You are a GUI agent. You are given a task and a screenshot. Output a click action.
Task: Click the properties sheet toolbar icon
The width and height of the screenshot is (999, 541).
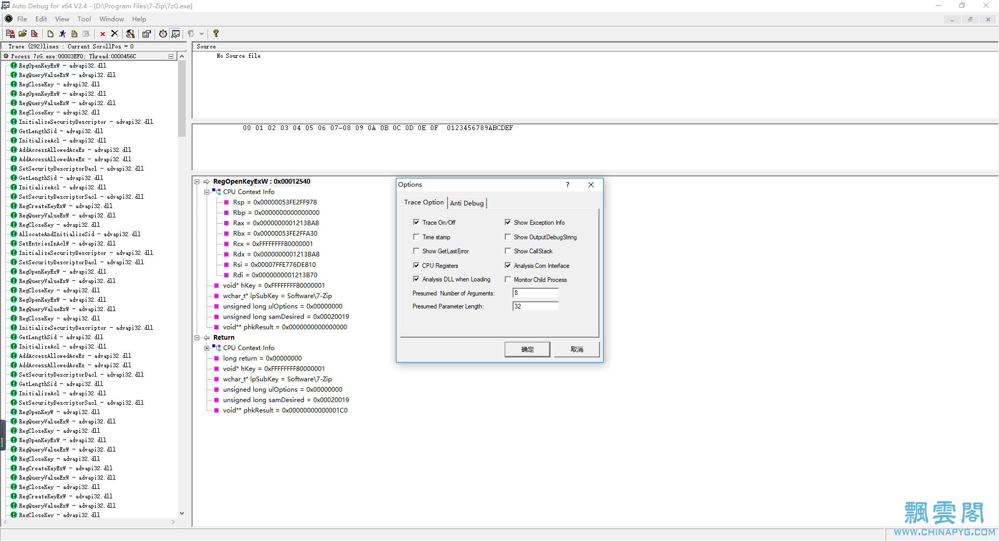click(x=147, y=34)
